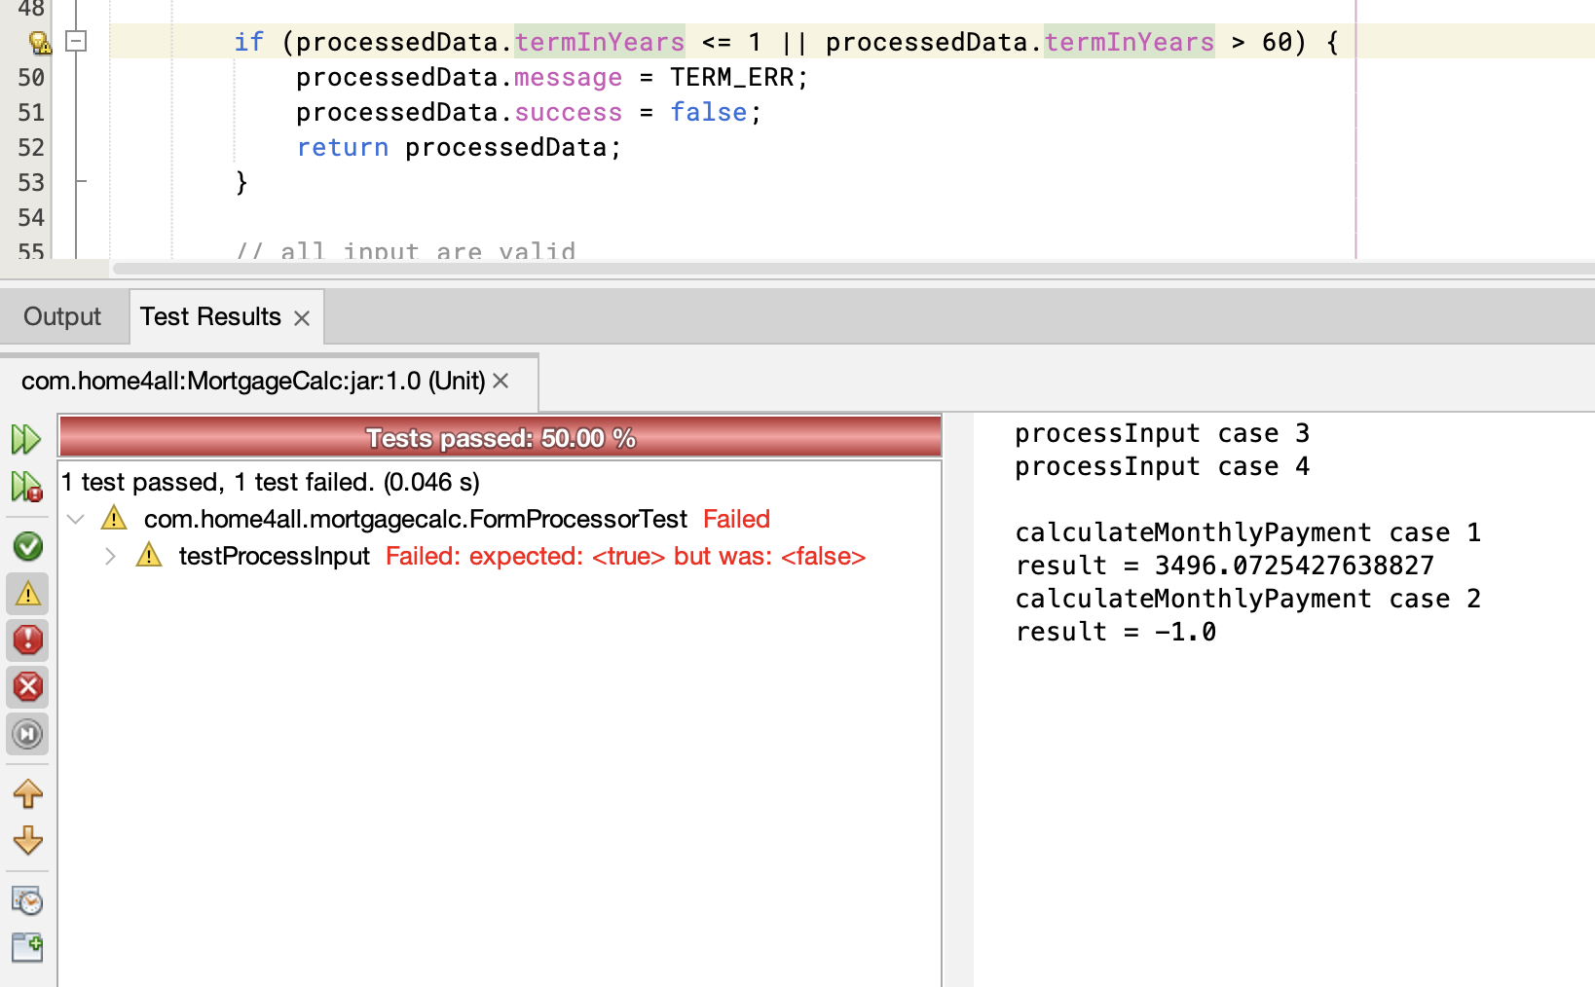Click the Rerun failed tests icon
Viewport: 1595px width, 987px height.
tap(26, 486)
